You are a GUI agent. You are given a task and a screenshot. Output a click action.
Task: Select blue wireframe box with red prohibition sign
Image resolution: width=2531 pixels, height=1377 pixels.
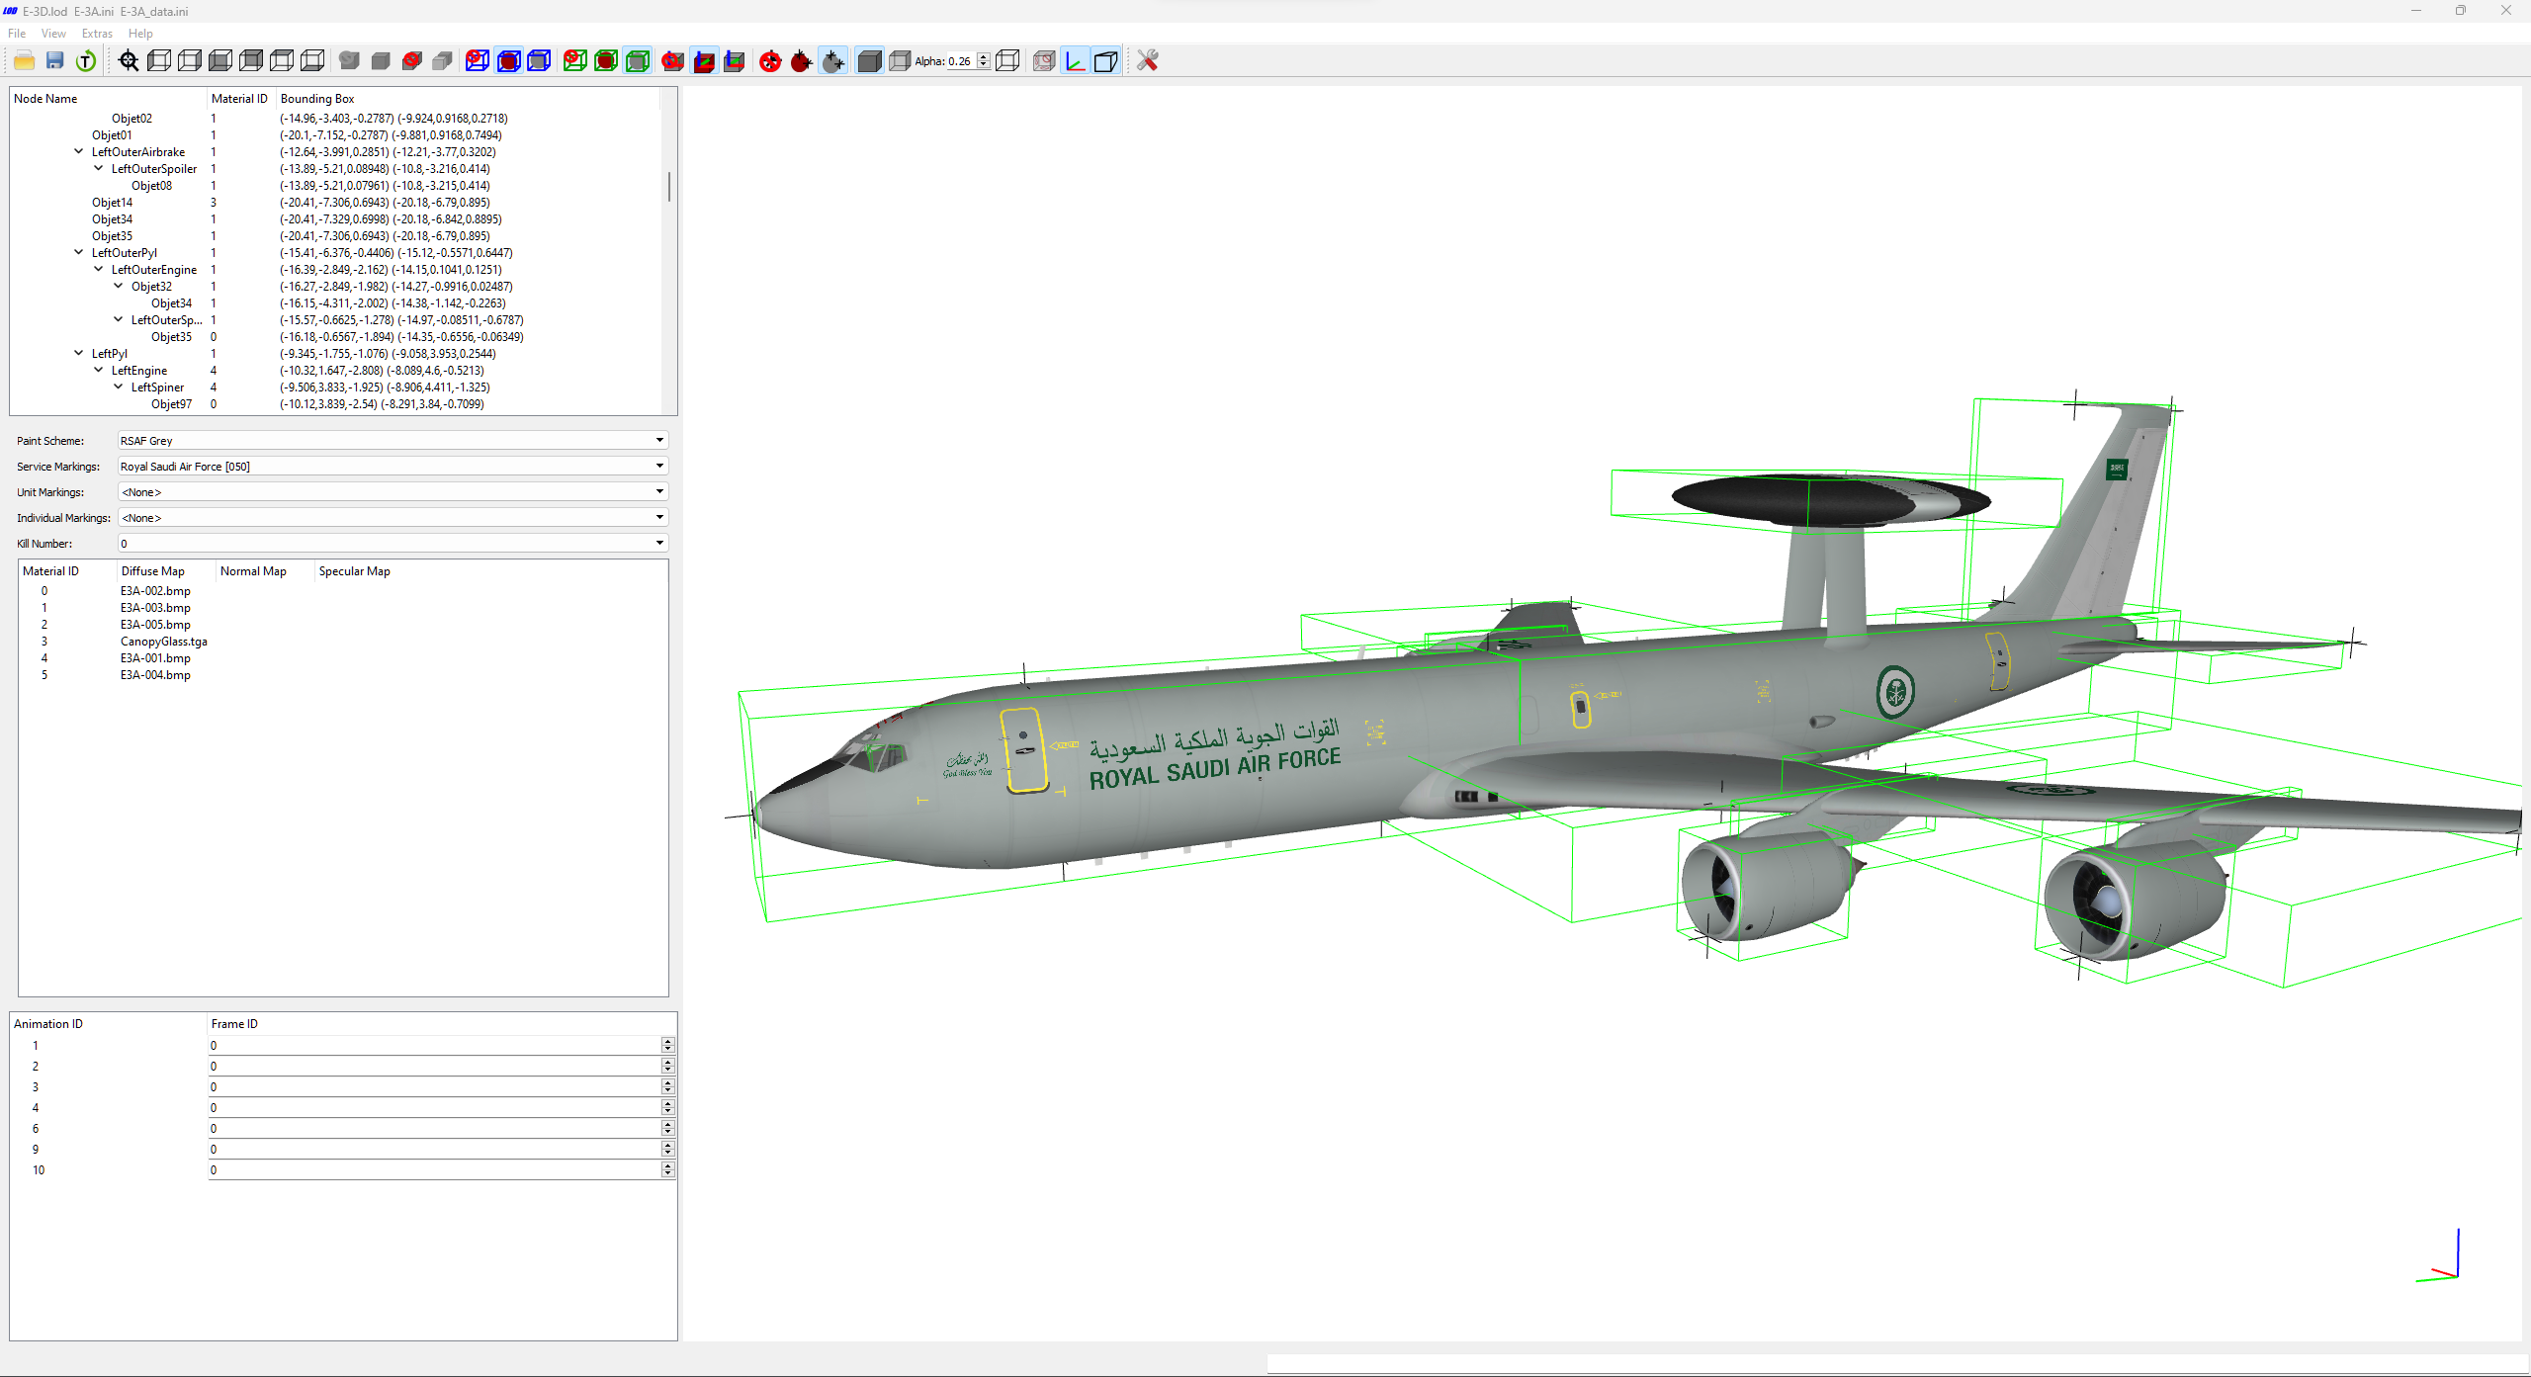pos(478,61)
